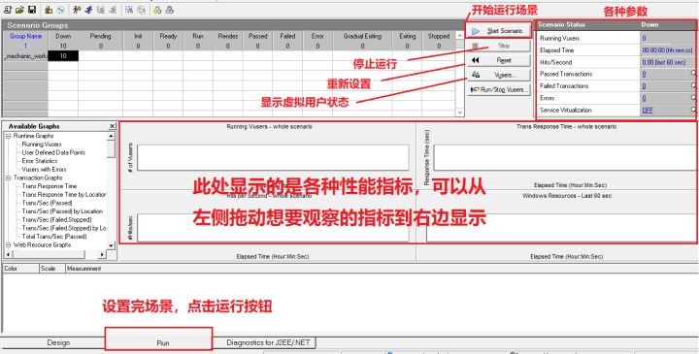Click the Running Vusers value link 0

(x=644, y=38)
